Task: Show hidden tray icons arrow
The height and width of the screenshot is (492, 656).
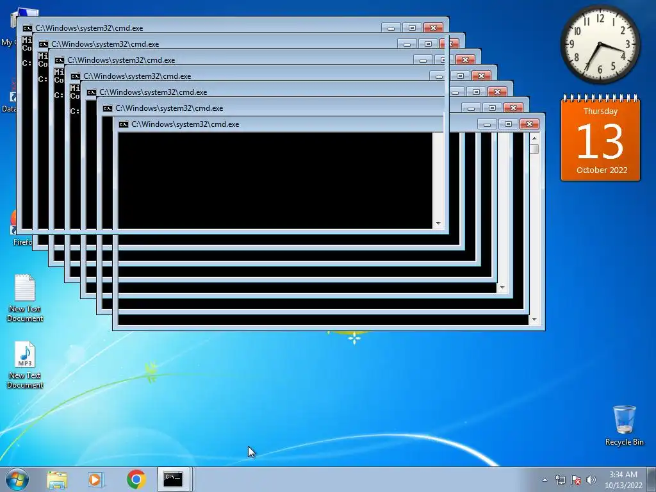Action: [545, 480]
